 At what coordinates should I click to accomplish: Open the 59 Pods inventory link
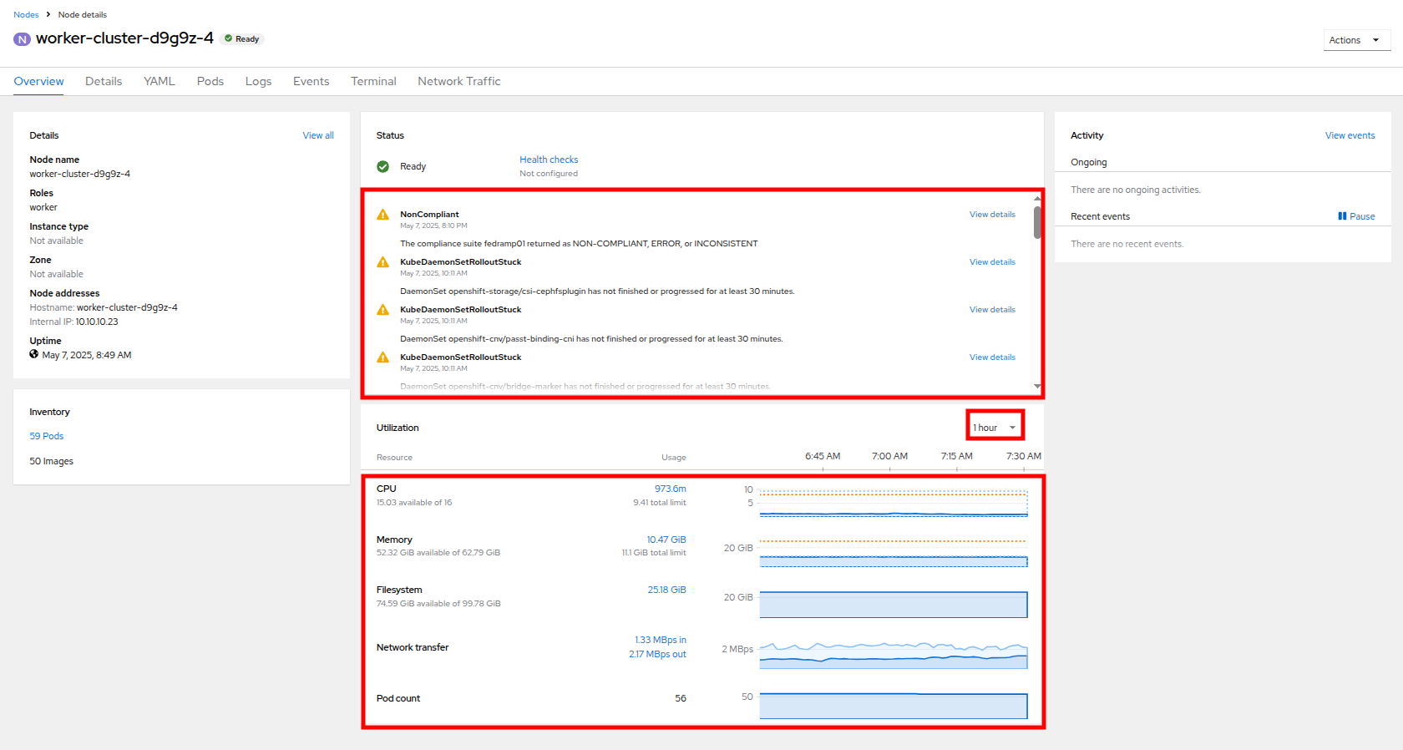point(47,436)
